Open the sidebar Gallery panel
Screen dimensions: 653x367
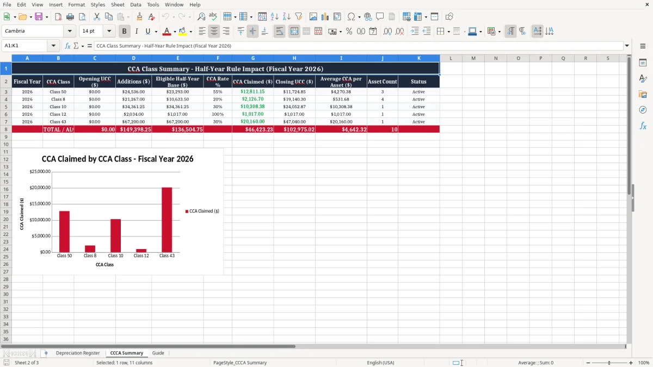tap(643, 94)
